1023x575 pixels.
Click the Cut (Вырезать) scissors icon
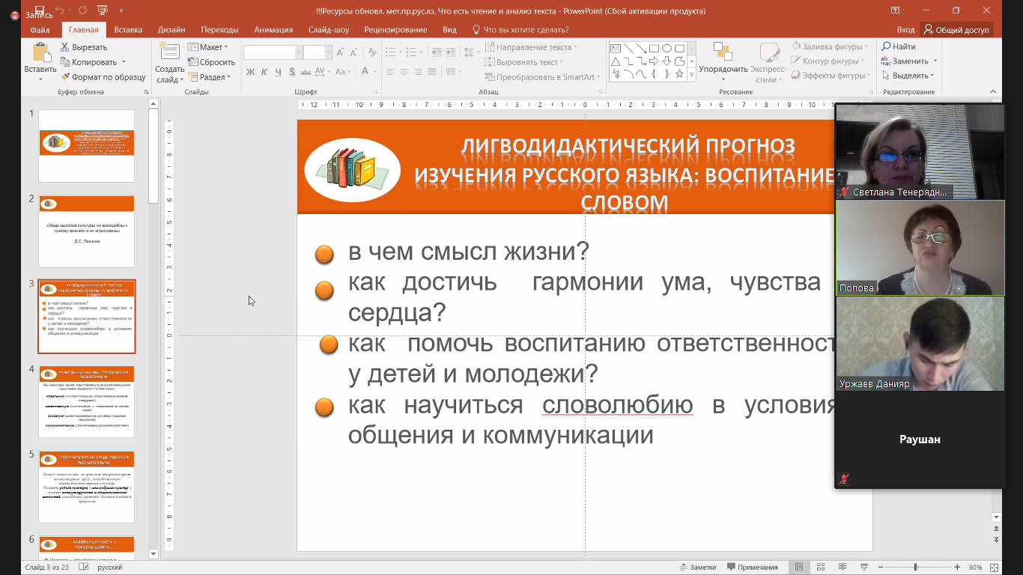pyautogui.click(x=65, y=47)
